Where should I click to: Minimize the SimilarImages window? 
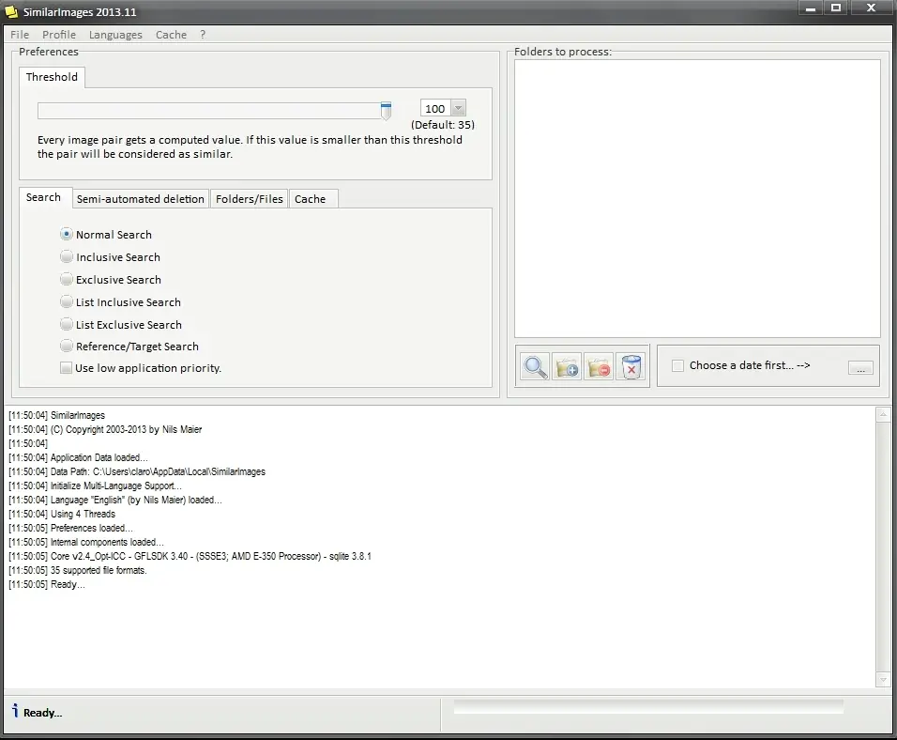[811, 8]
